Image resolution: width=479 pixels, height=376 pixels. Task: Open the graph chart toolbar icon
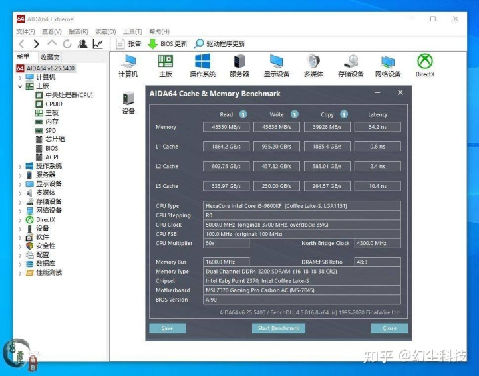pyautogui.click(x=98, y=44)
